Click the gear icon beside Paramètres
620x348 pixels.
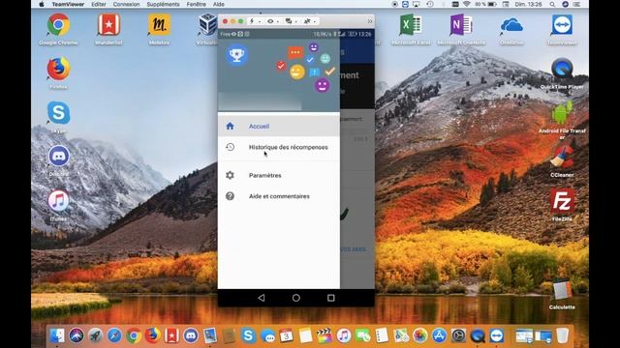pos(230,175)
